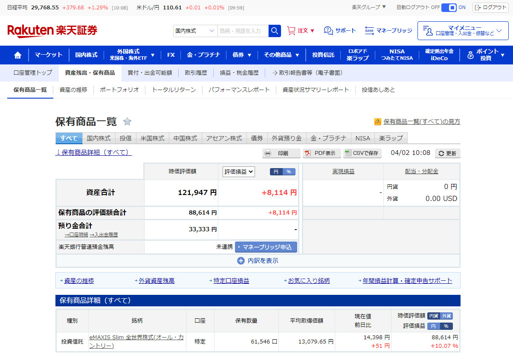Open 資産の推移 sub-tab
Screen dimensions: 513x358
click(x=73, y=90)
